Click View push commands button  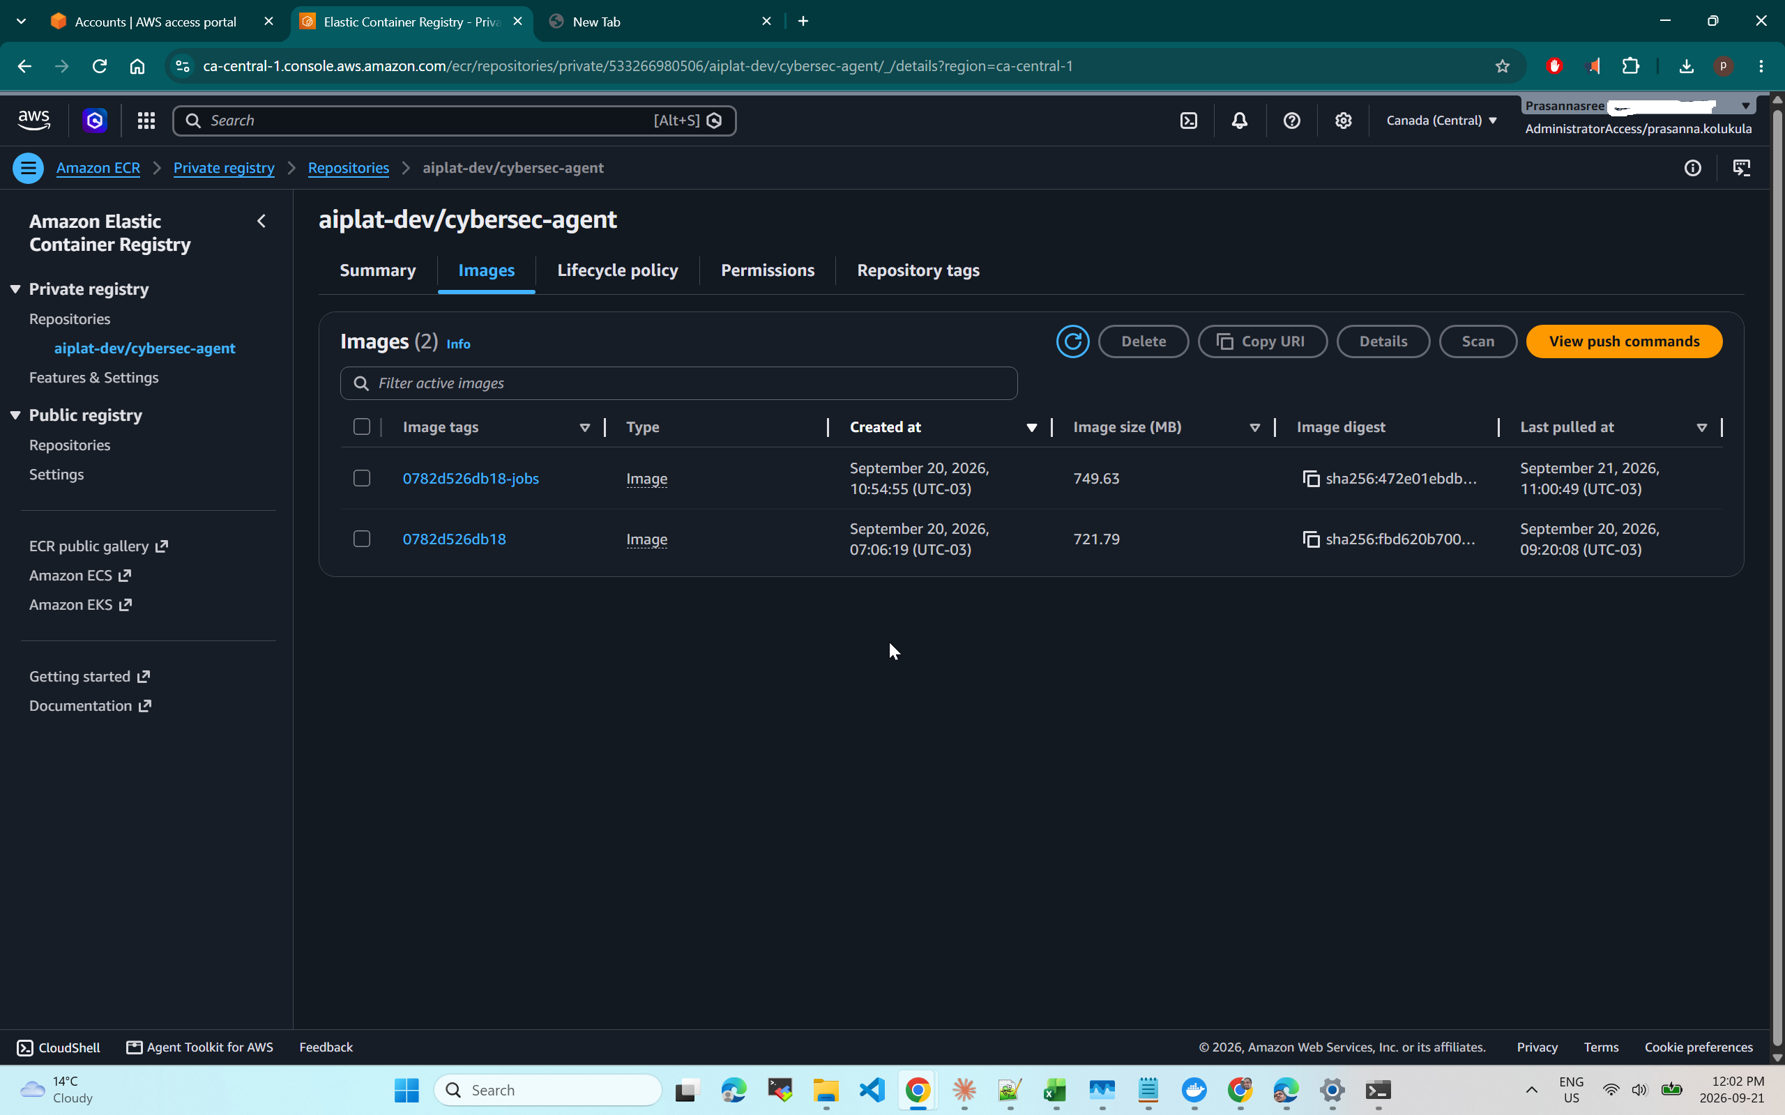pos(1624,341)
